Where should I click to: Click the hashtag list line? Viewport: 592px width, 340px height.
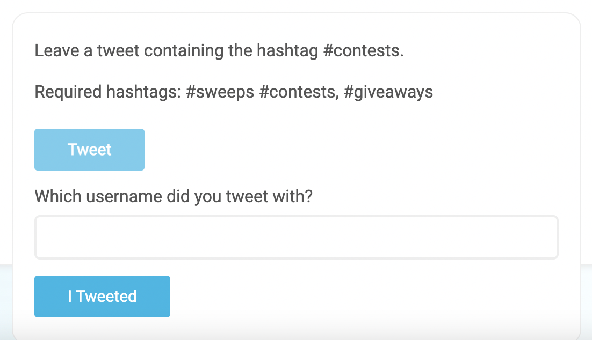click(233, 92)
